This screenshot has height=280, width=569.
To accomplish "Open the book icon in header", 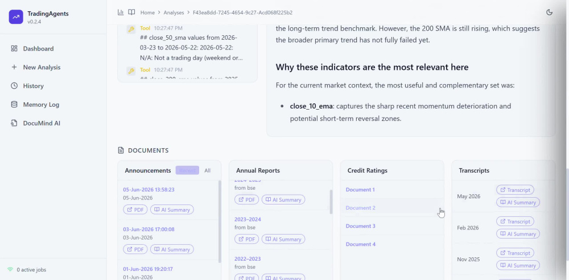I will pyautogui.click(x=132, y=12).
